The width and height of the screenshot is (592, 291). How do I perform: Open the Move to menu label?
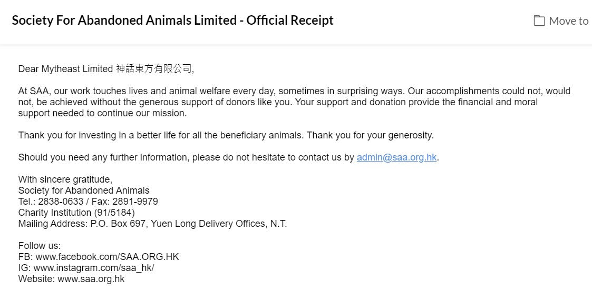point(568,21)
